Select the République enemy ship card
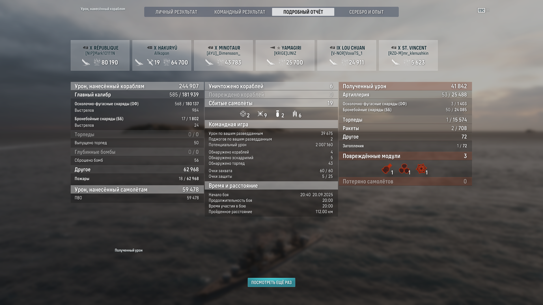Screen dimensions: 543x305 [100, 55]
